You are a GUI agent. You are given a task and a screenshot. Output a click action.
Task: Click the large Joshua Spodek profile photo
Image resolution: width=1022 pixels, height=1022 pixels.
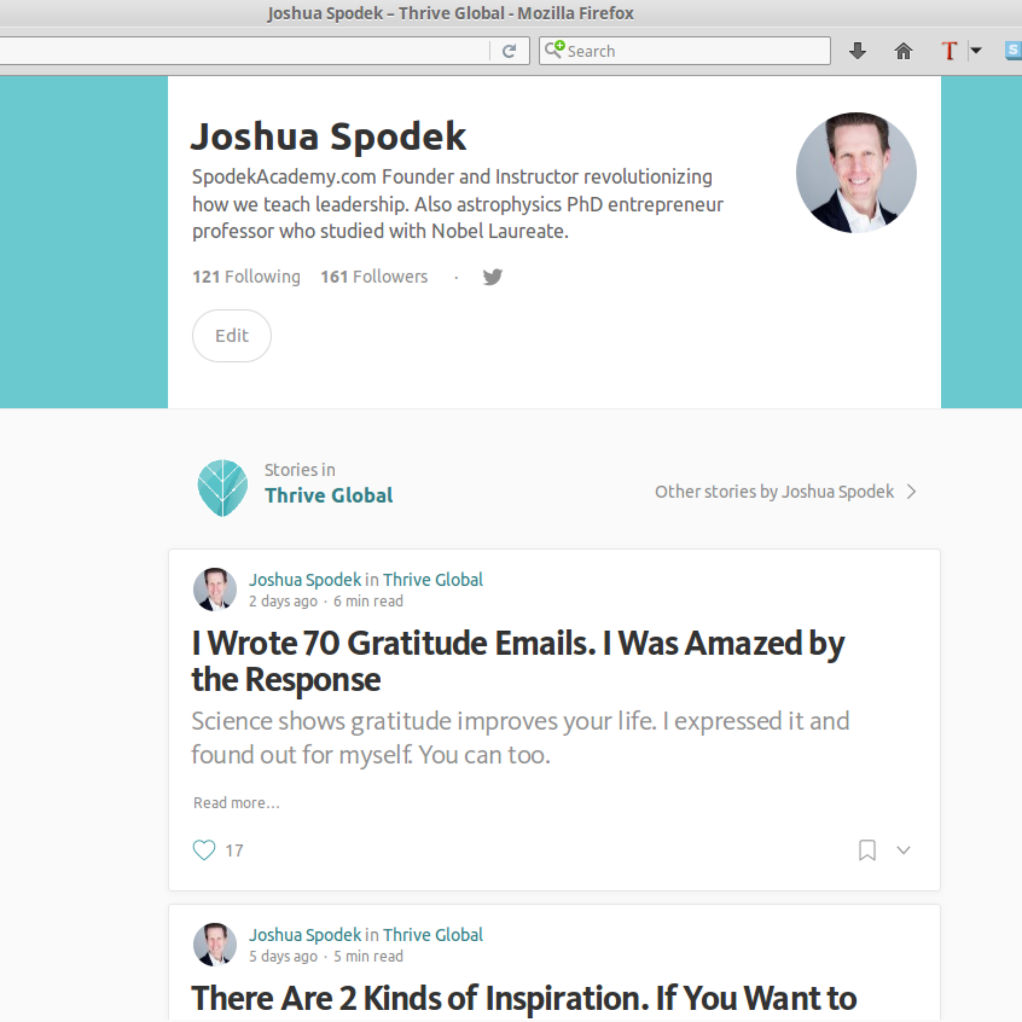coord(856,172)
